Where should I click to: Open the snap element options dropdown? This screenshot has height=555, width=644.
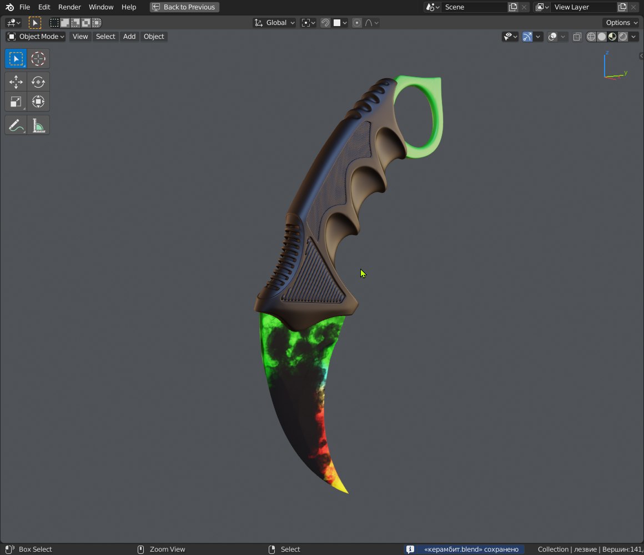340,23
